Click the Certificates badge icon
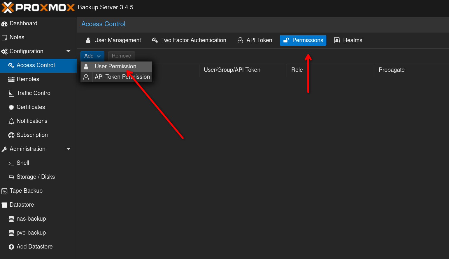 (11, 107)
